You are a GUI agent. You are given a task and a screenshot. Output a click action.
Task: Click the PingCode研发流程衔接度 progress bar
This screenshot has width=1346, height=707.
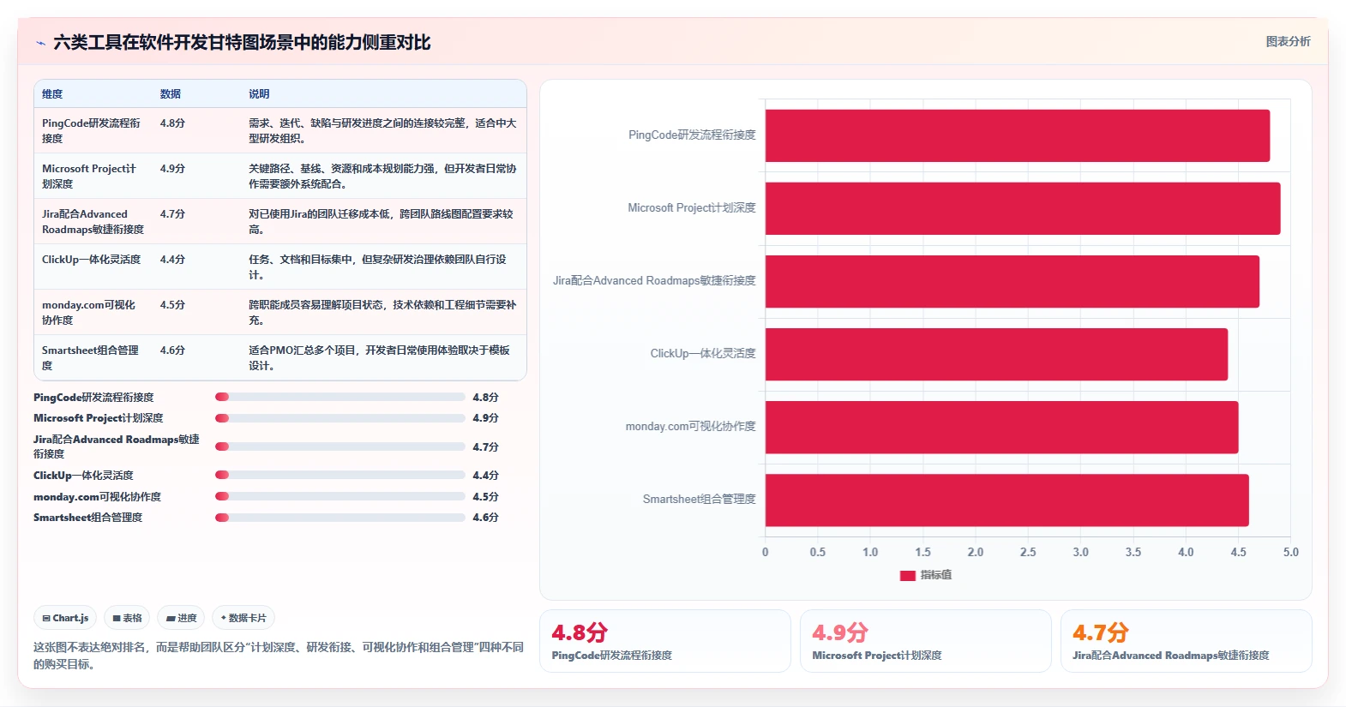pyautogui.click(x=340, y=397)
